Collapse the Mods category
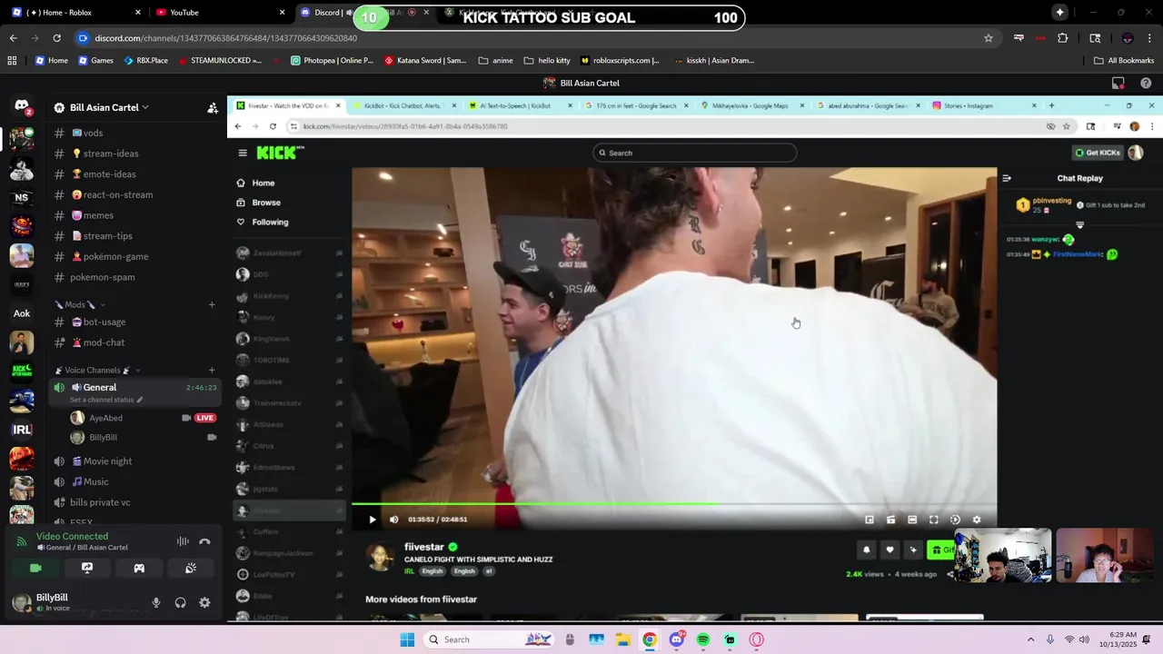 [x=80, y=304]
